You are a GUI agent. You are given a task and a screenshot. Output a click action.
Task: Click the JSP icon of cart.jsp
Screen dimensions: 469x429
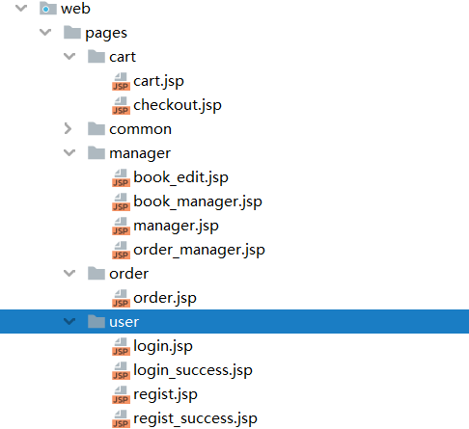[121, 81]
